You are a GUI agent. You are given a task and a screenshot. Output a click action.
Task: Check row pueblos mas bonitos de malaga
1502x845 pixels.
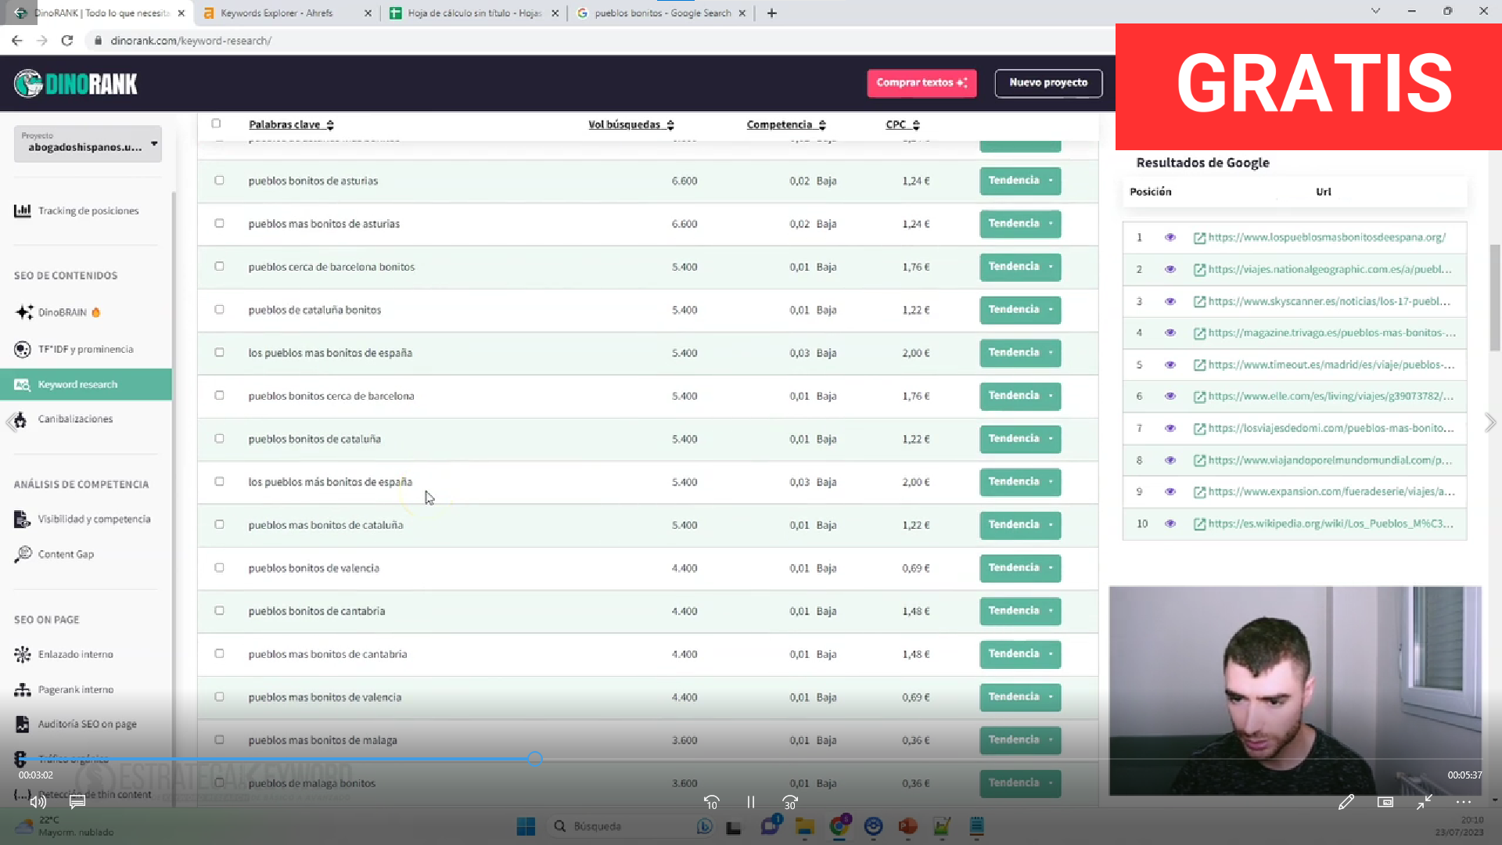(219, 739)
